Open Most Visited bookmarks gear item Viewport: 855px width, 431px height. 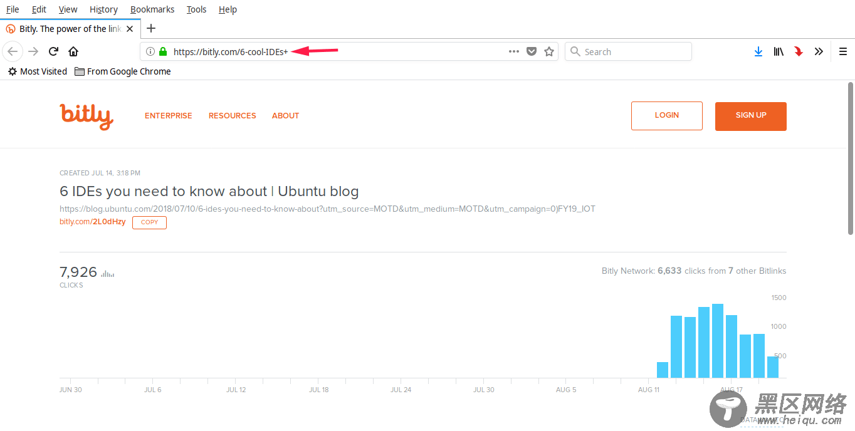(37, 71)
